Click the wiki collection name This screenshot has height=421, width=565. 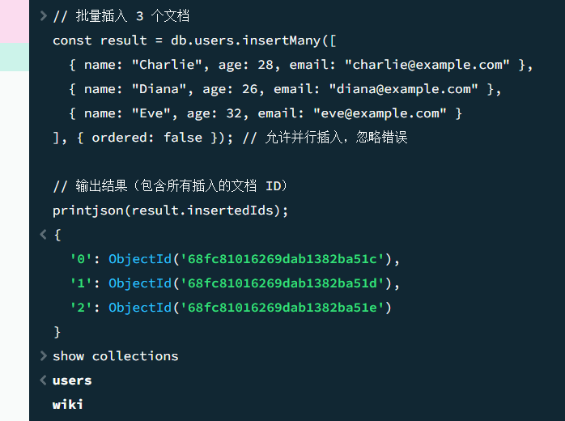[x=68, y=405]
